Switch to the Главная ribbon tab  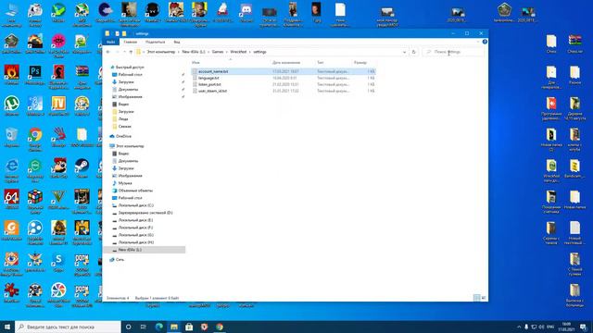130,42
